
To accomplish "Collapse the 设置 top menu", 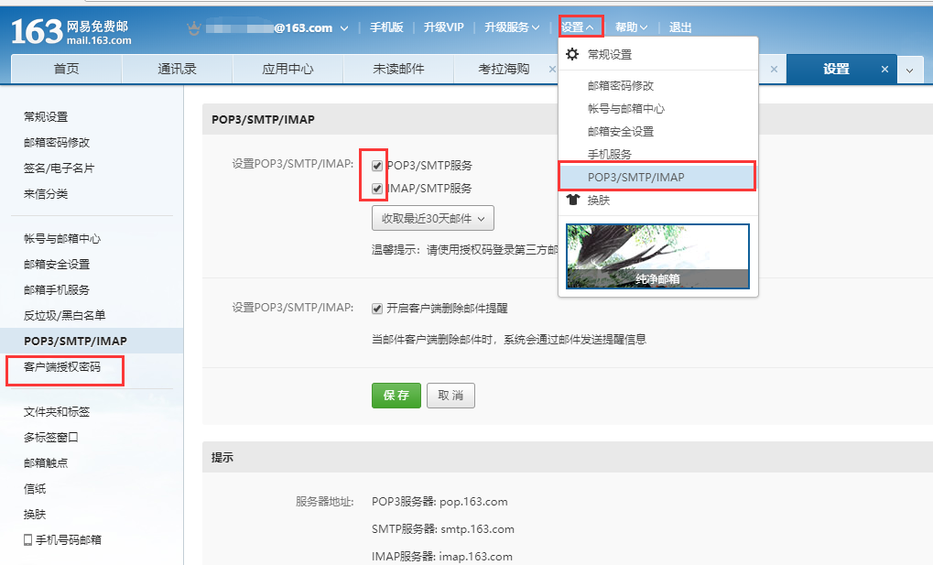I will pos(578,27).
